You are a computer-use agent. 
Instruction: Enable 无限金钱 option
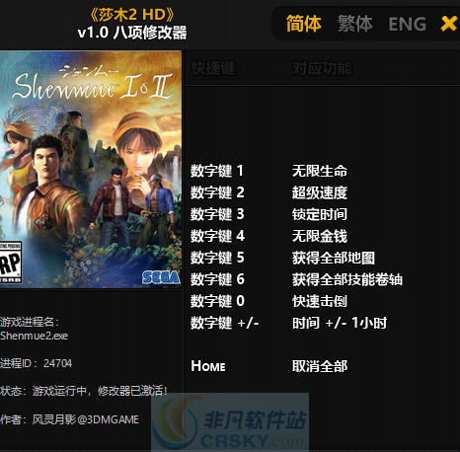click(320, 236)
